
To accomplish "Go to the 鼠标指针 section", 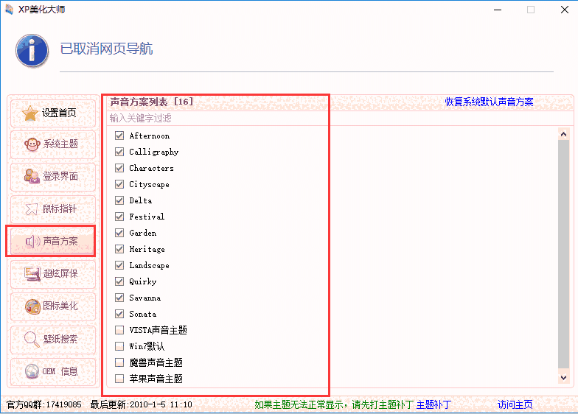I will pos(53,209).
